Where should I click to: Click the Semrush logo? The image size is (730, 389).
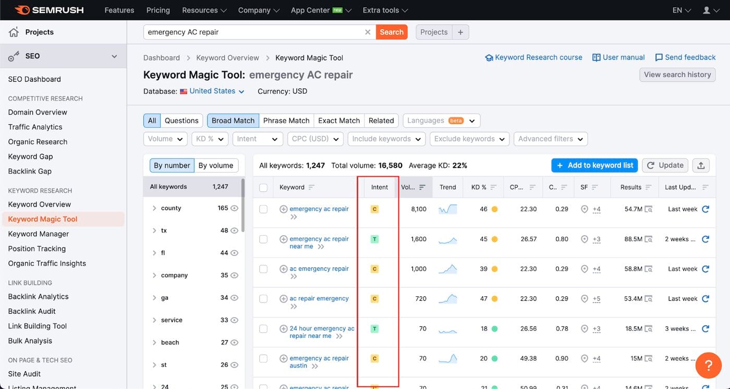pos(49,10)
